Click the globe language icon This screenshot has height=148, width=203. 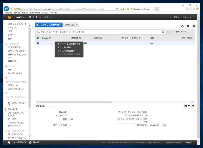pos(30,143)
